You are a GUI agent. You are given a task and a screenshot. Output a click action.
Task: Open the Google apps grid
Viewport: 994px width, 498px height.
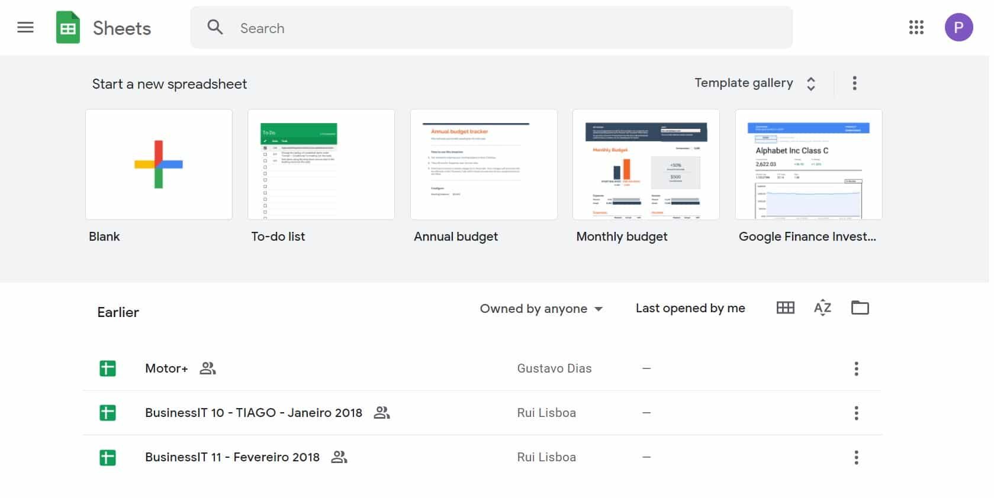[916, 27]
